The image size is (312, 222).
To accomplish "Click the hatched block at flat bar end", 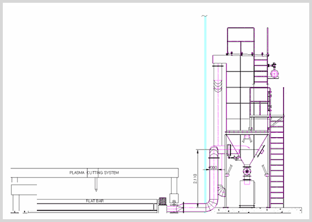I will 163,201.
